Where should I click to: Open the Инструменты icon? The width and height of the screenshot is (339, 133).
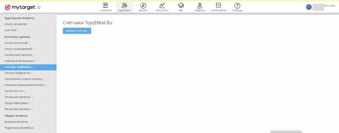point(218,5)
